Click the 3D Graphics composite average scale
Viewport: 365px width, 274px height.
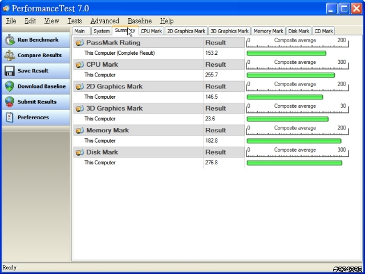pos(297,108)
